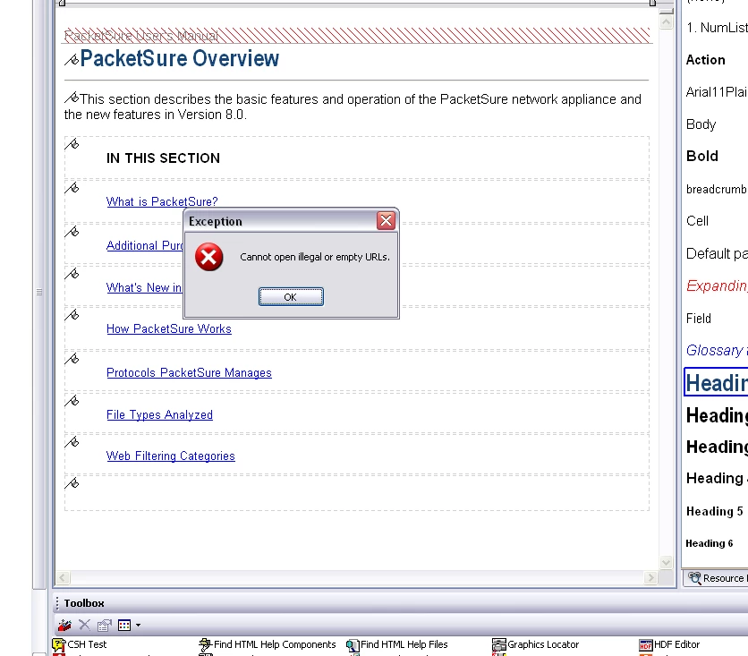Image resolution: width=748 pixels, height=656 pixels.
Task: Open the 'What's New in' link
Action: 143,287
